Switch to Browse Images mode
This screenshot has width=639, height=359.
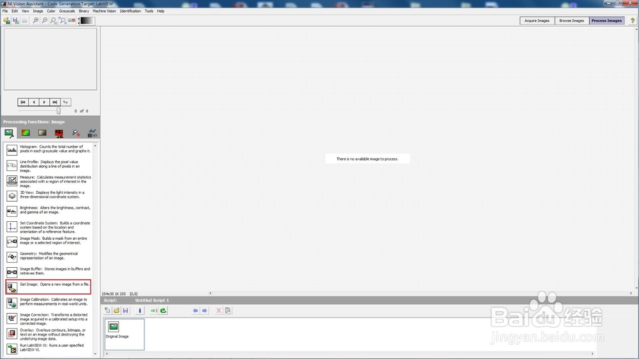pos(572,20)
